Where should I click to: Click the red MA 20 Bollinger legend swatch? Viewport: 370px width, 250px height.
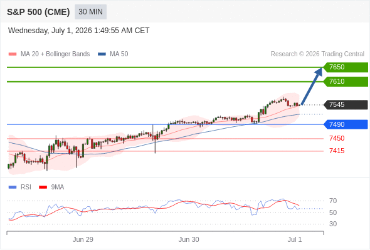pyautogui.click(x=13, y=54)
